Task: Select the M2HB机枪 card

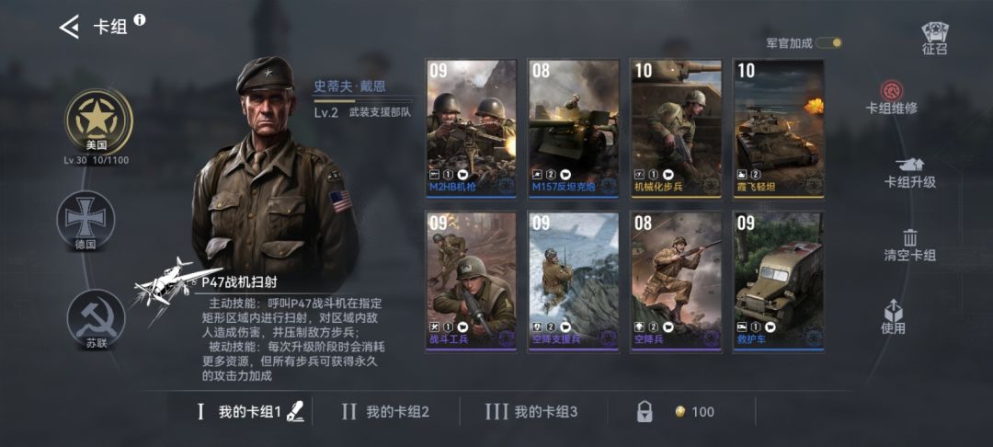Action: (471, 129)
